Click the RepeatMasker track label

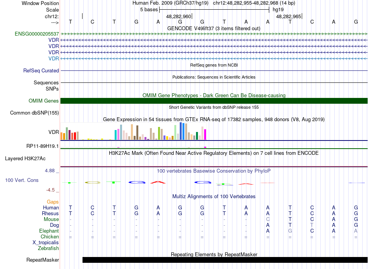43,260
